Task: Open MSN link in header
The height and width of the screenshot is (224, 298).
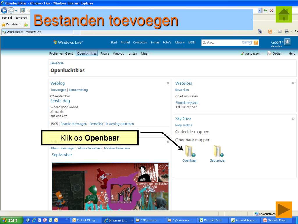Action: coord(192,43)
